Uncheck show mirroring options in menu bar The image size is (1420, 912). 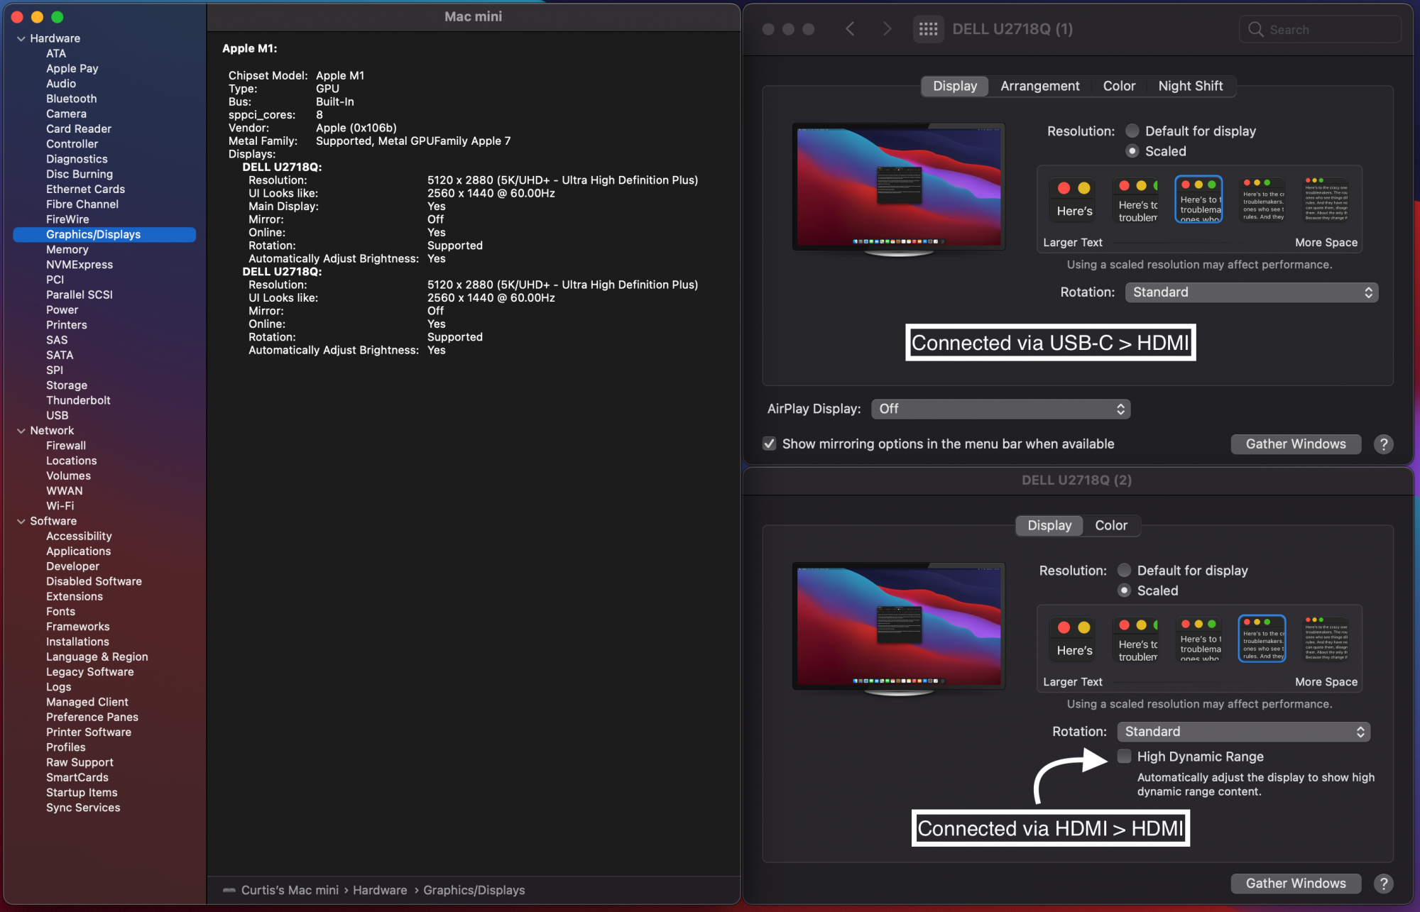(x=769, y=444)
